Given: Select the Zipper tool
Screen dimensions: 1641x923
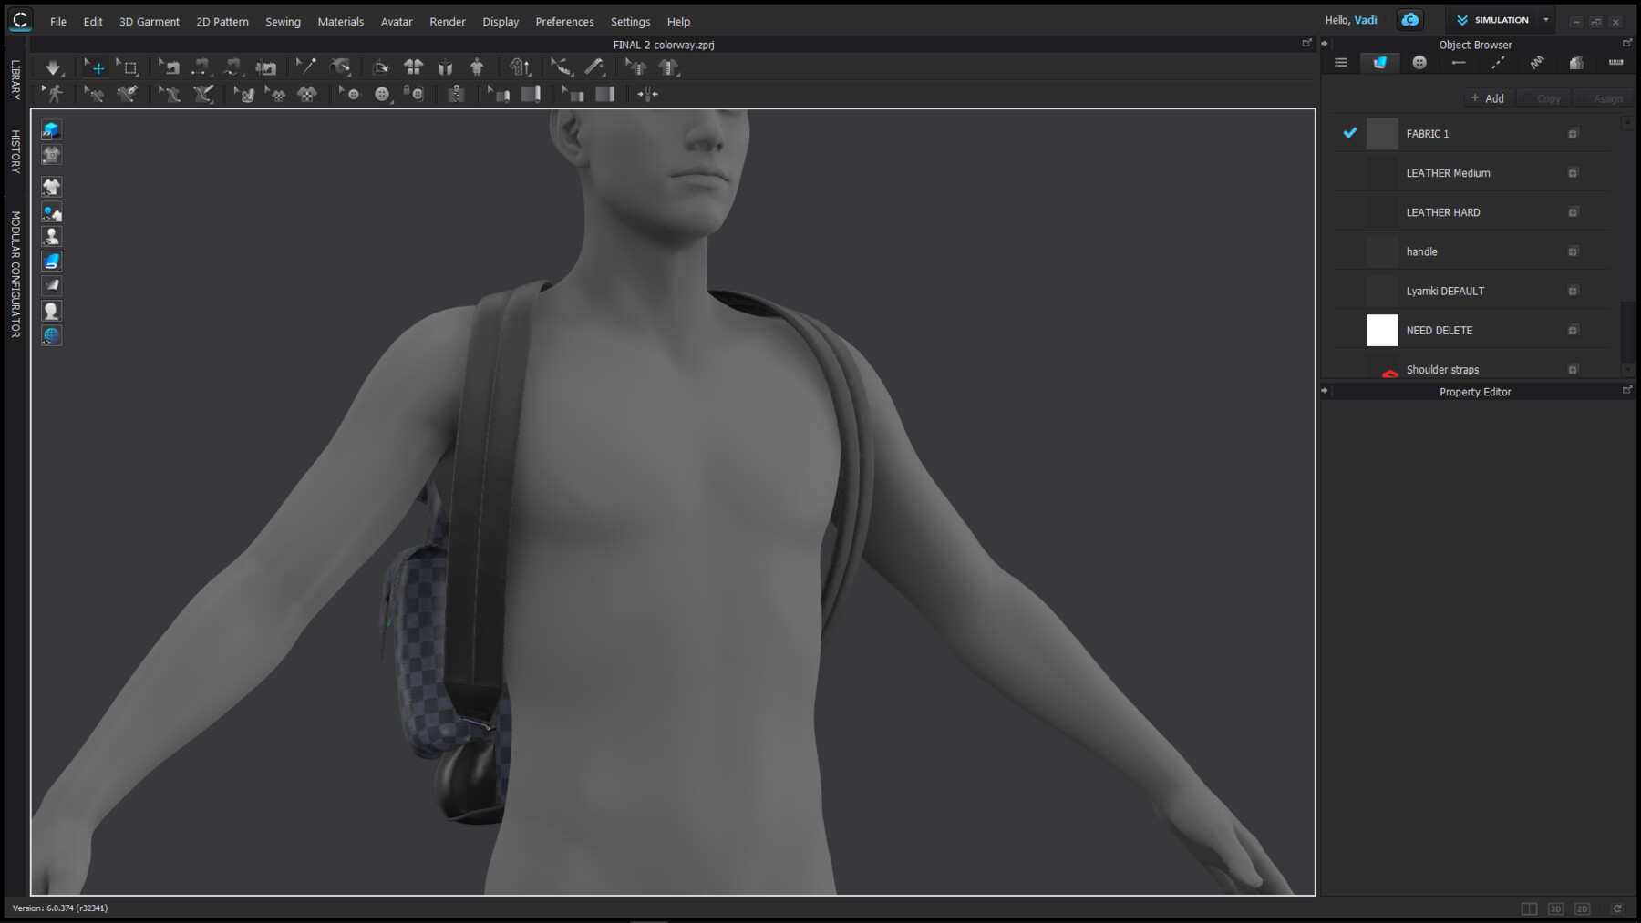Looking at the screenshot, I should 456,94.
